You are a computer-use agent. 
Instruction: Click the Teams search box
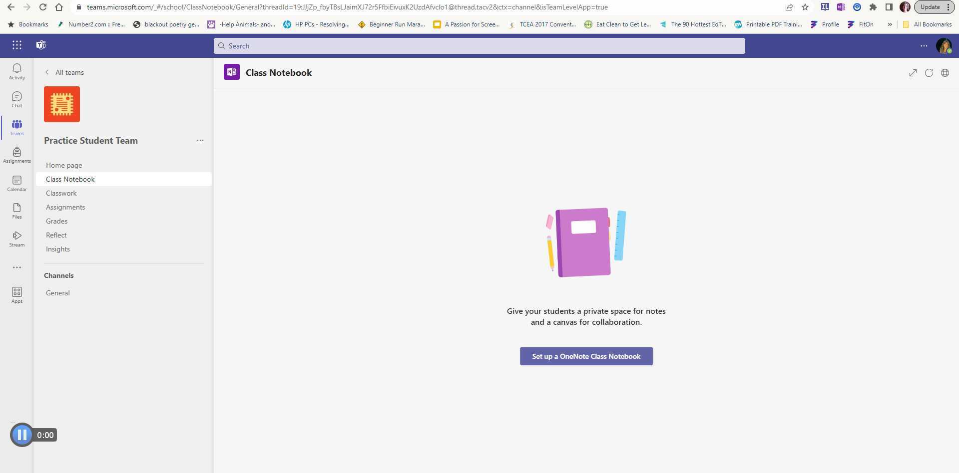click(x=479, y=46)
